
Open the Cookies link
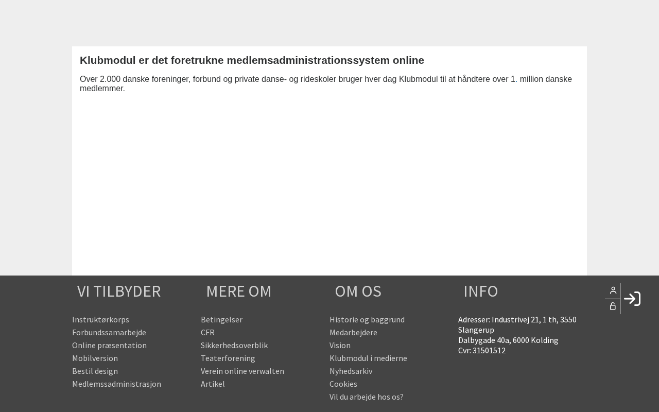[343, 384]
